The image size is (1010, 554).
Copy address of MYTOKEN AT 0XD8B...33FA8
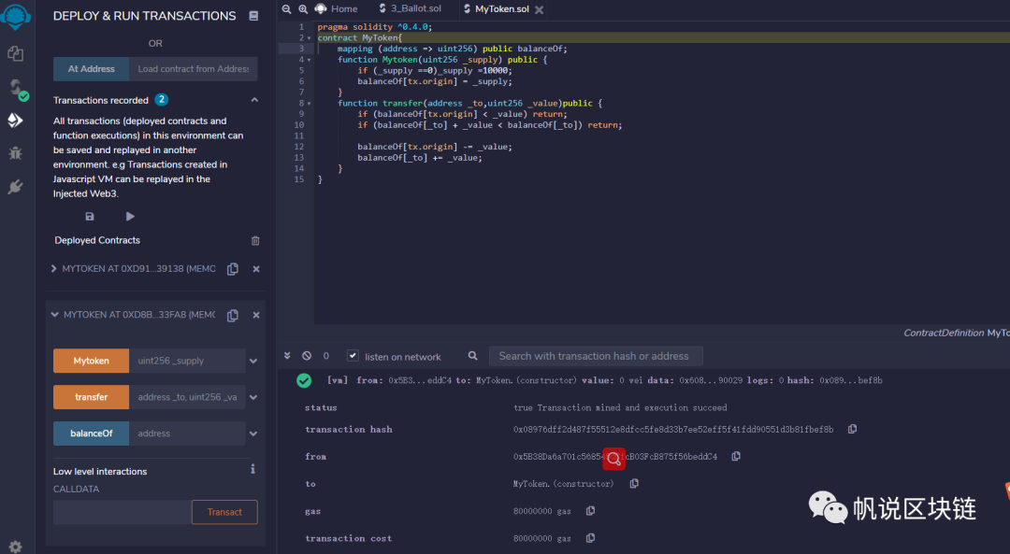[x=233, y=315]
